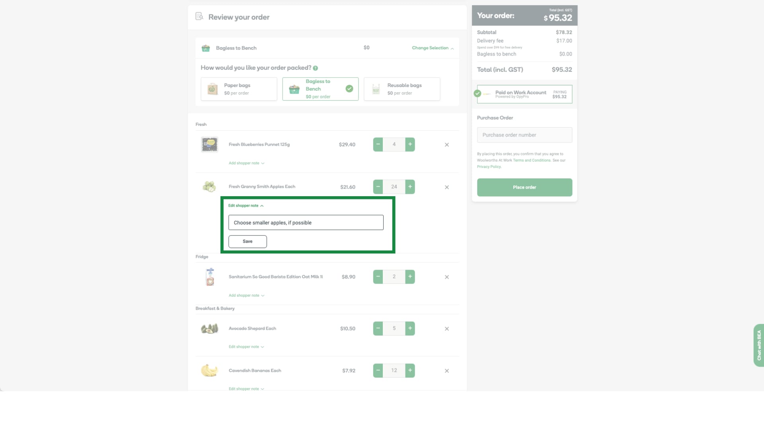Expand Edit shopper note under Avocado
Screen dimensions: 764x429
pos(246,347)
